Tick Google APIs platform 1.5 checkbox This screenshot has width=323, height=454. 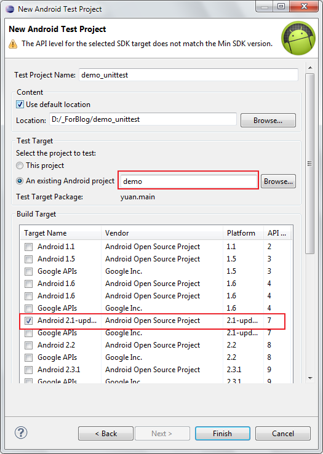point(28,271)
